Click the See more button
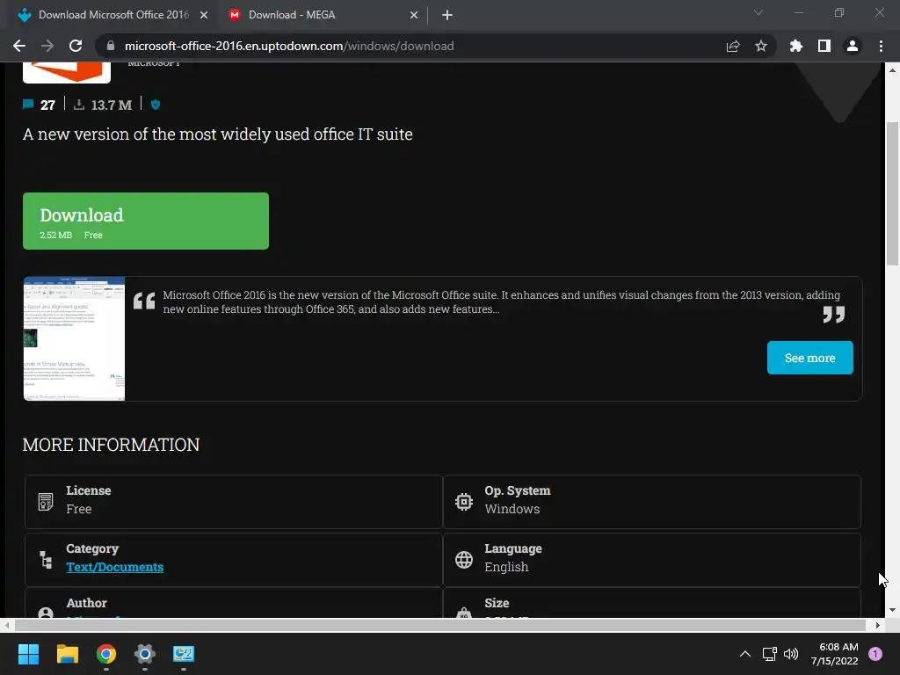The image size is (900, 675). pyautogui.click(x=809, y=358)
